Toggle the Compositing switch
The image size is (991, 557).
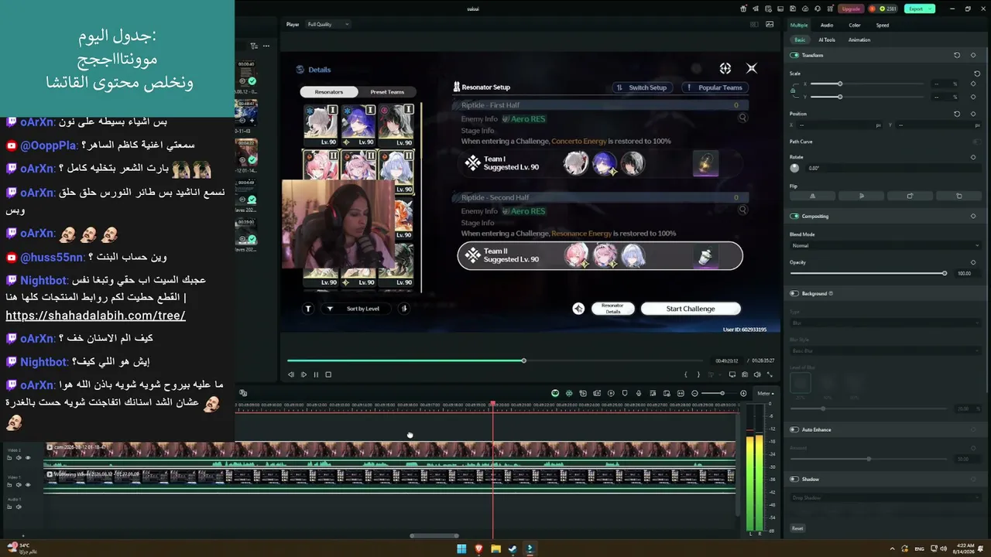(x=794, y=216)
